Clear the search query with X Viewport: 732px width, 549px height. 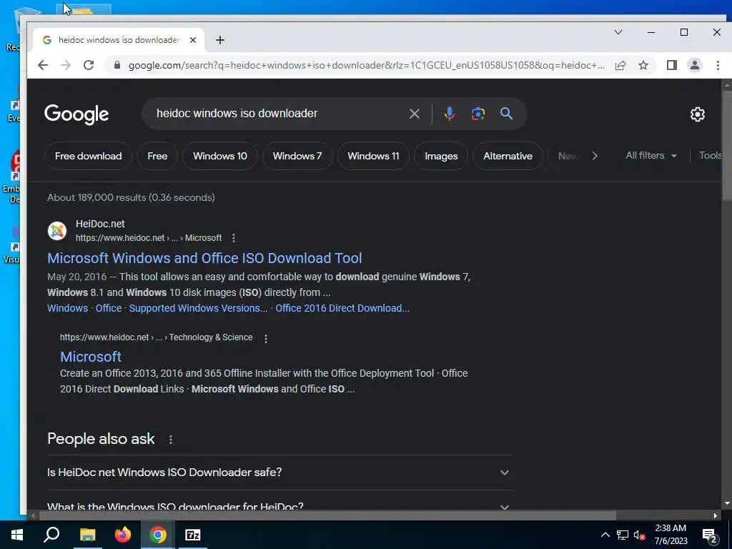click(x=414, y=114)
